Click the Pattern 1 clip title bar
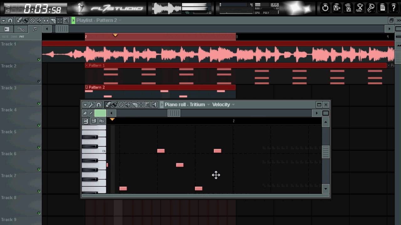This screenshot has height=225, width=401. [236, 65]
